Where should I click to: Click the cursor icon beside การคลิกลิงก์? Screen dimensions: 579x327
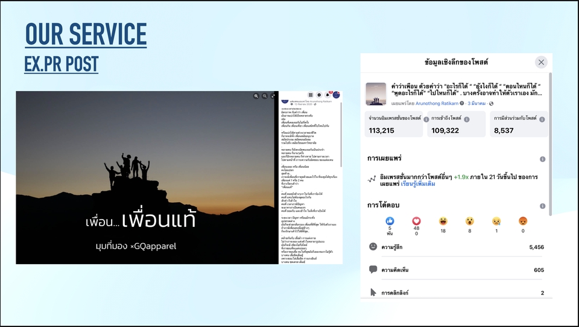pyautogui.click(x=373, y=292)
